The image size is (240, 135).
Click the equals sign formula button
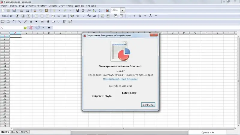tap(49, 28)
